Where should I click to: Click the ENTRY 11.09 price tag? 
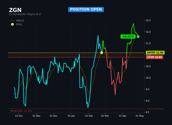pyautogui.click(x=155, y=53)
